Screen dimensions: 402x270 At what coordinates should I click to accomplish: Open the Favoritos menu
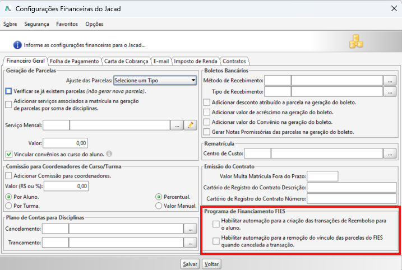click(67, 24)
